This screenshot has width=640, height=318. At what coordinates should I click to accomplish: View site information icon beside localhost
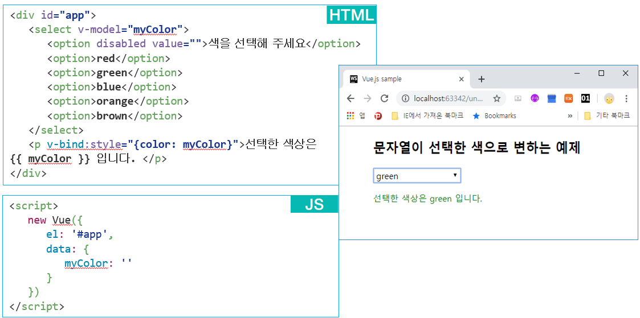pyautogui.click(x=406, y=98)
